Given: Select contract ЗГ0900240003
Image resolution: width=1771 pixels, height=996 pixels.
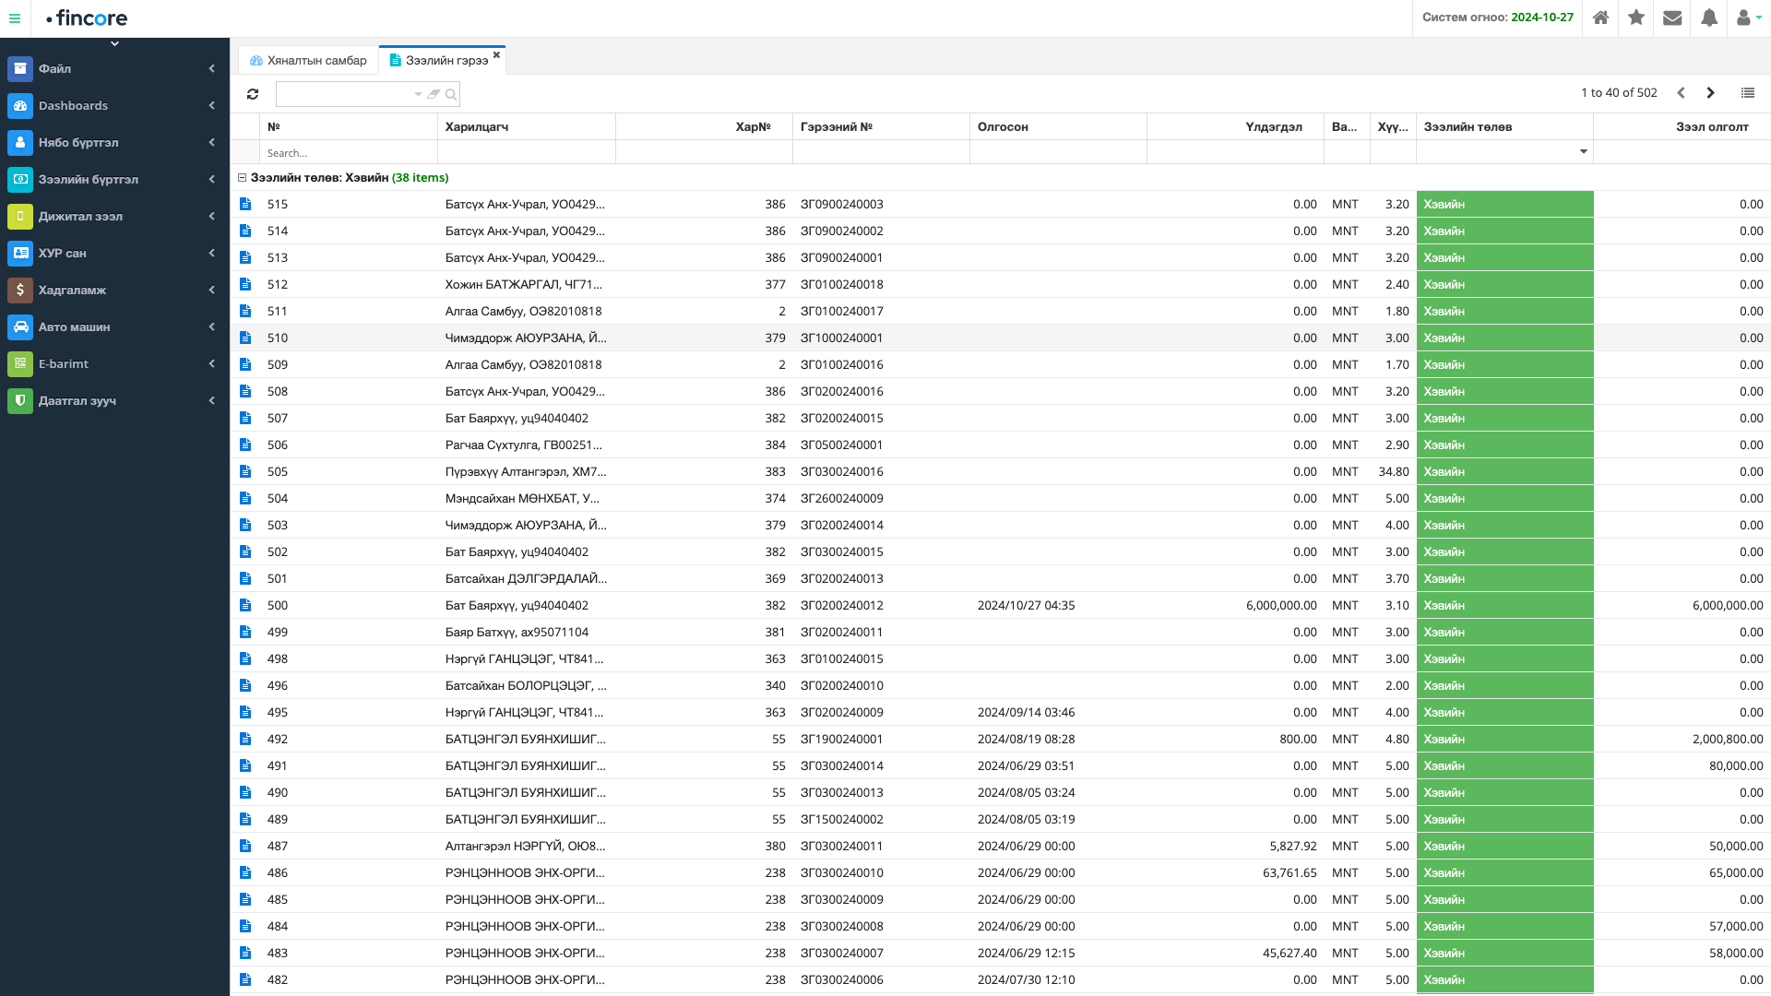Looking at the screenshot, I should pyautogui.click(x=841, y=204).
